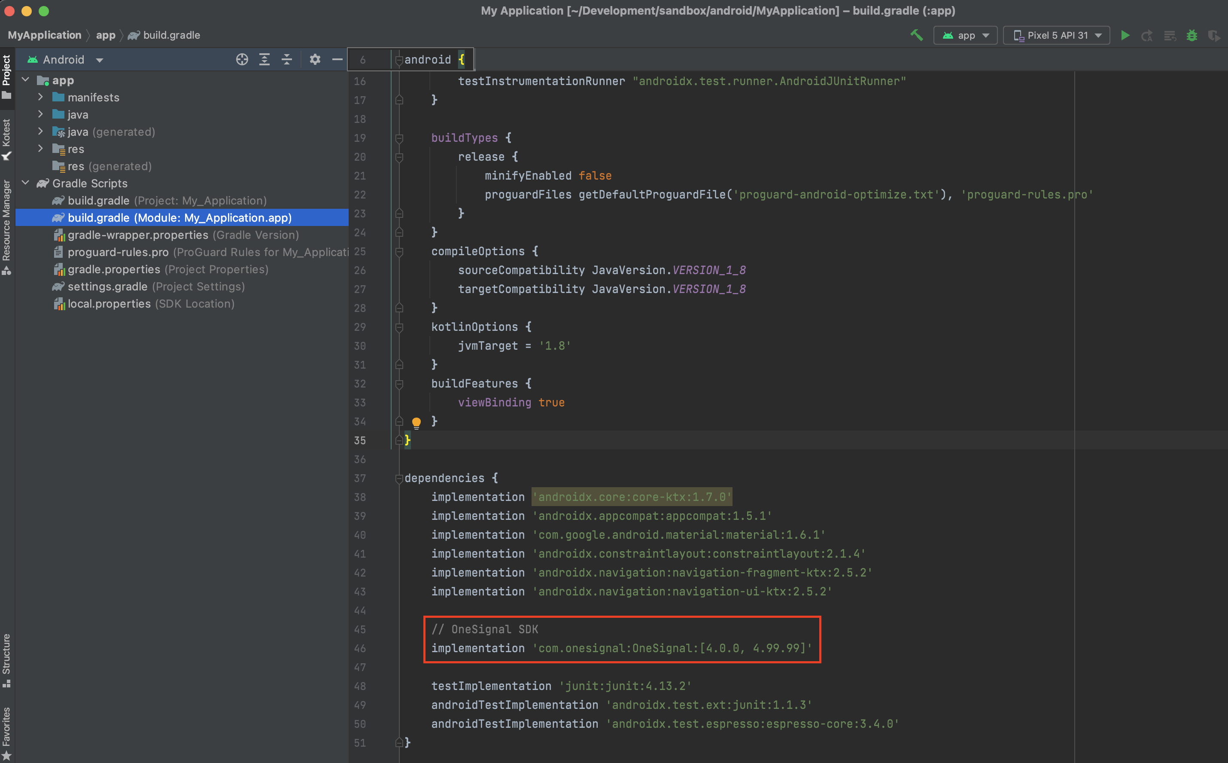
Task: Click the yellow lightbulb intention icon
Action: coord(416,422)
